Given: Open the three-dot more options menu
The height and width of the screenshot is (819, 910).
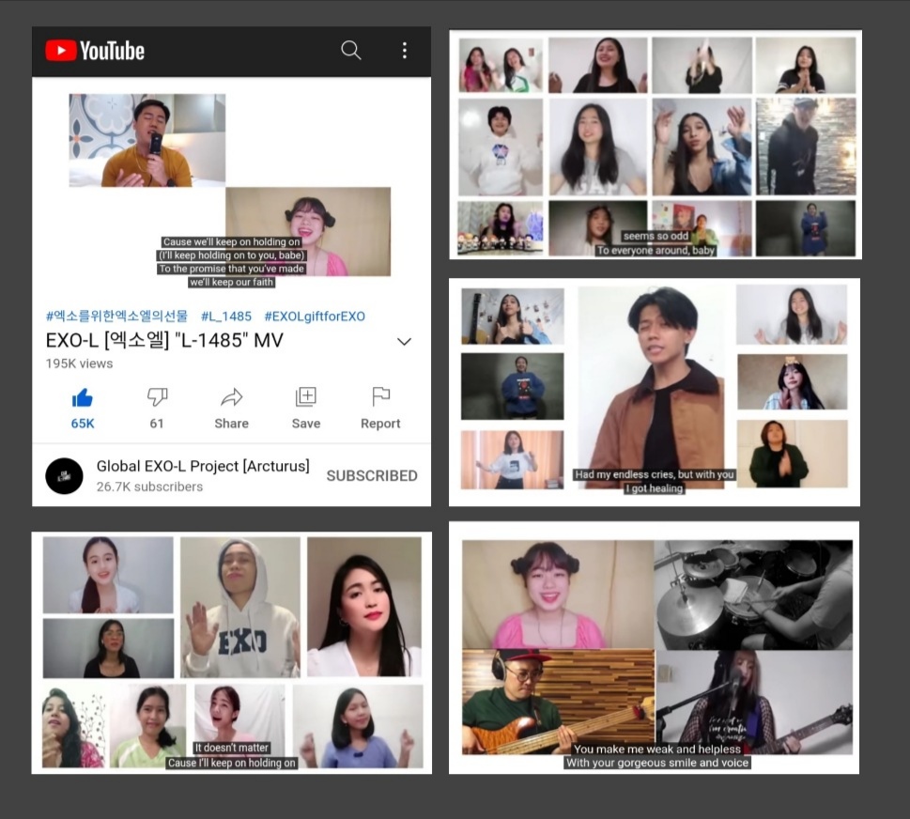Looking at the screenshot, I should (405, 51).
